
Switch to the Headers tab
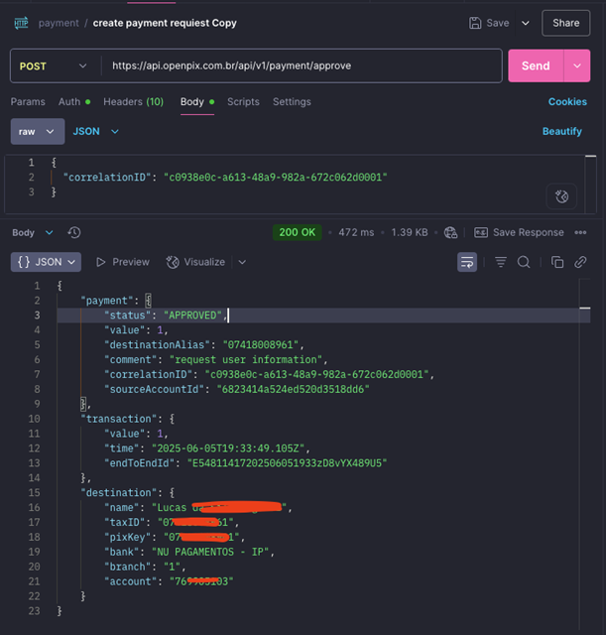[x=133, y=101]
